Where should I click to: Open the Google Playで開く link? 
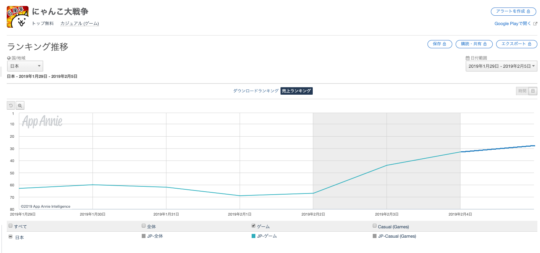tap(513, 24)
